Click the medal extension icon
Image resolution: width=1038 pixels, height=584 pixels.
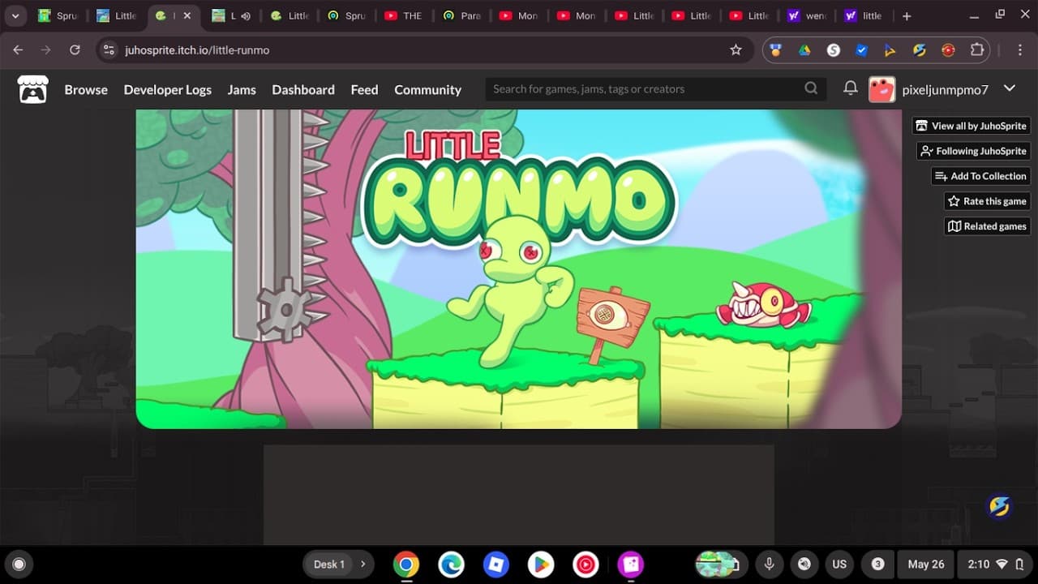(x=776, y=49)
